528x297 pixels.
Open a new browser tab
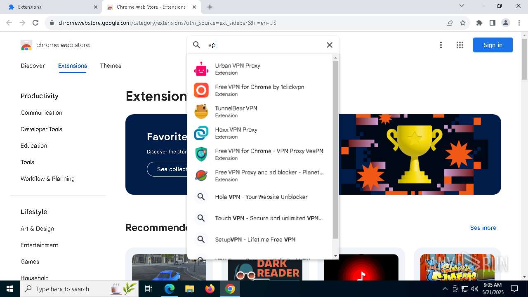pyautogui.click(x=210, y=7)
